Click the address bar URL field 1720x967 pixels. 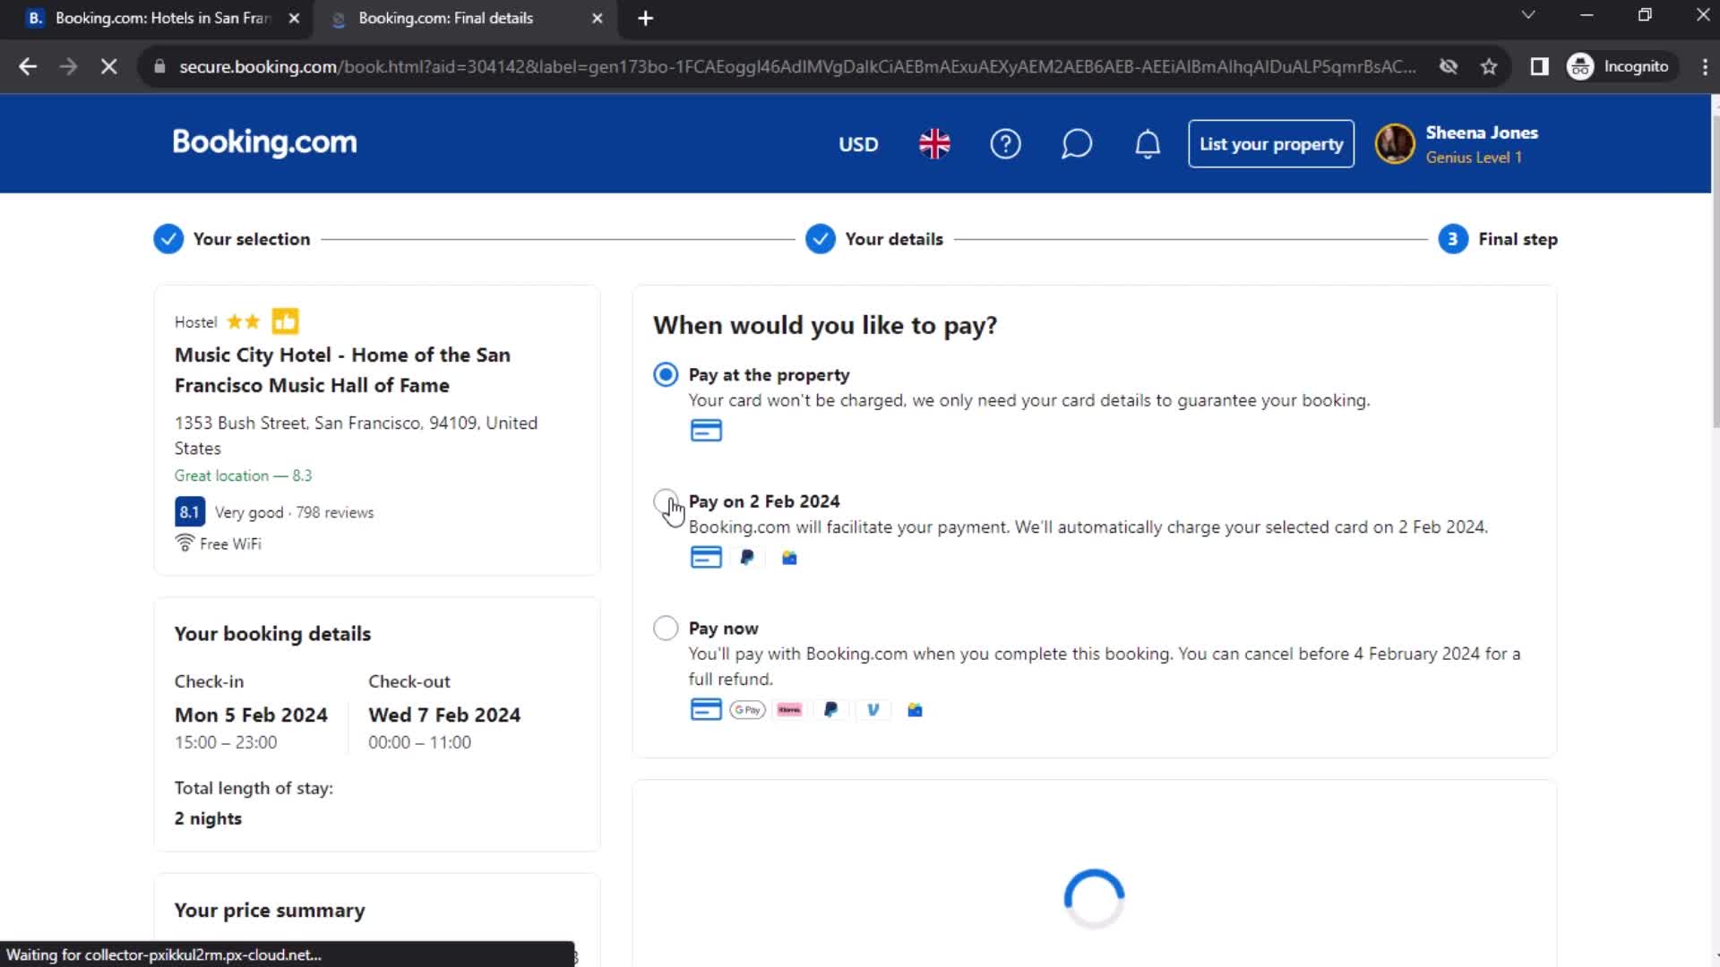pyautogui.click(x=797, y=66)
